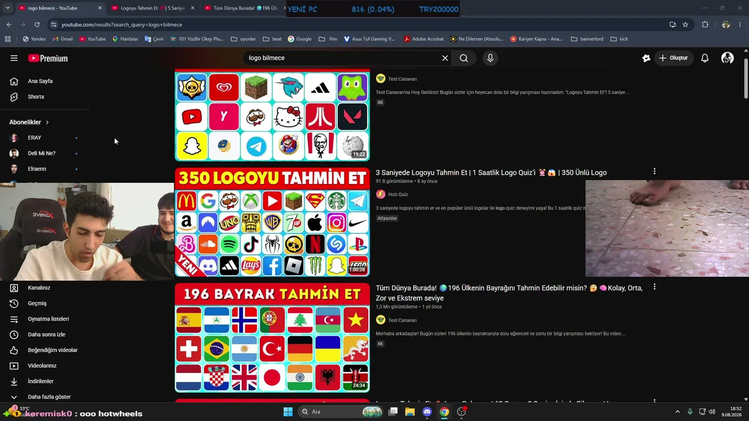Open the Adobe Acrobat bookmark
The image size is (749, 421).
(424, 39)
